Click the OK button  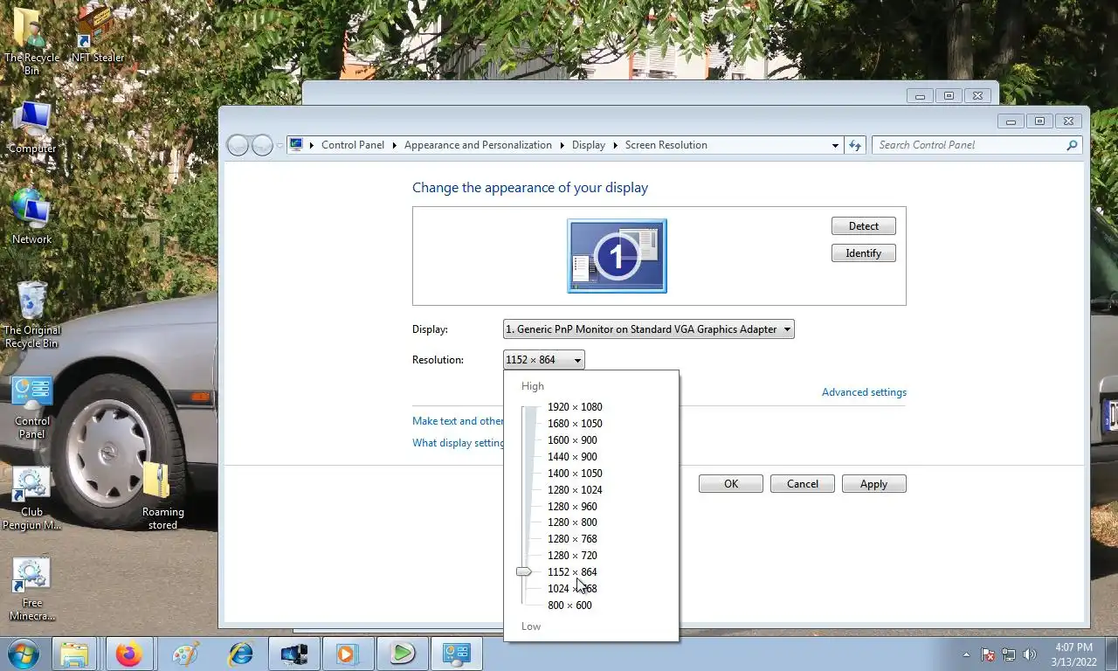click(731, 484)
